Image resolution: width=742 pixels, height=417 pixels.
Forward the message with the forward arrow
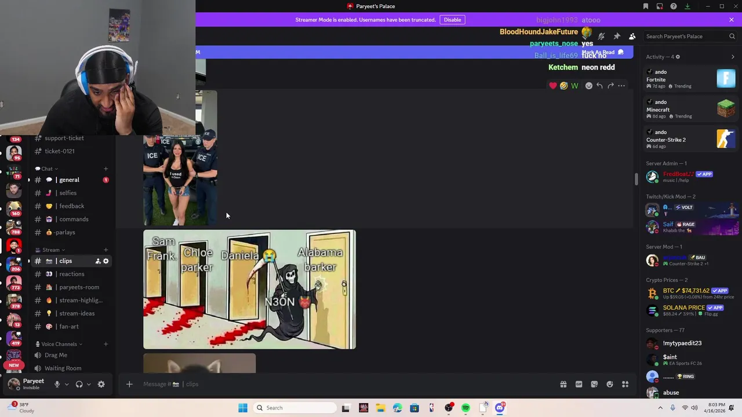[610, 86]
